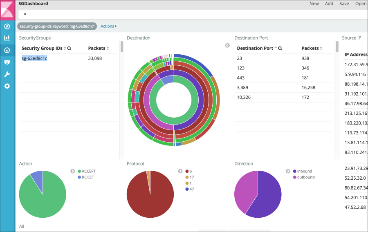Click the Open menu item
The width and height of the screenshot is (368, 232).
[x=361, y=4]
